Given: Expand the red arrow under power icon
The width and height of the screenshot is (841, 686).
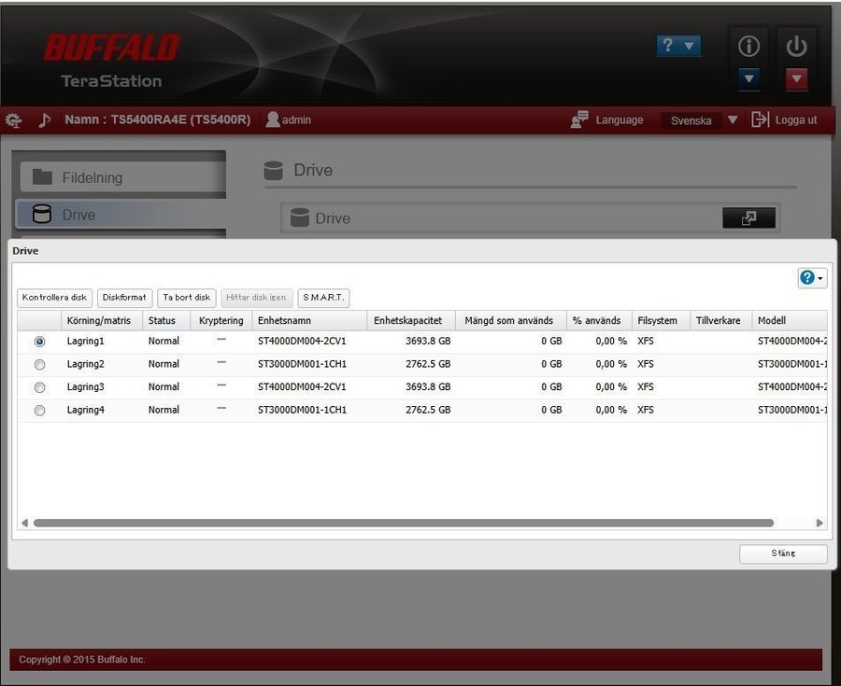Looking at the screenshot, I should (796, 79).
